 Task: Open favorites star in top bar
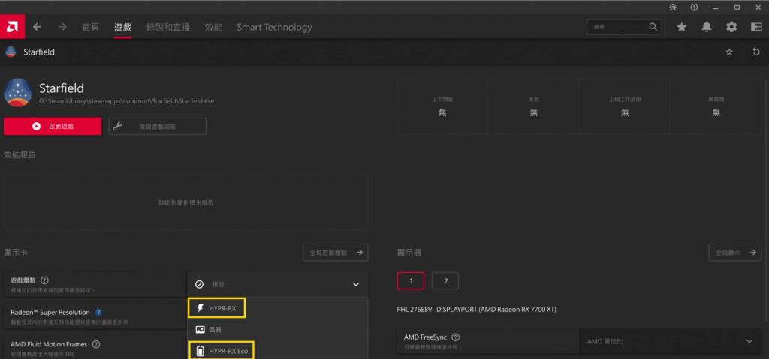pyautogui.click(x=682, y=28)
